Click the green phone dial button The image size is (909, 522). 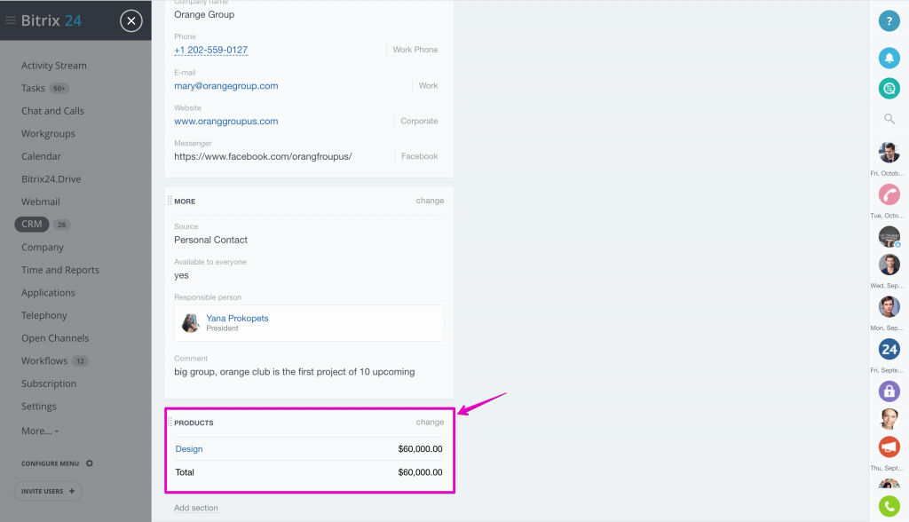pos(889,506)
